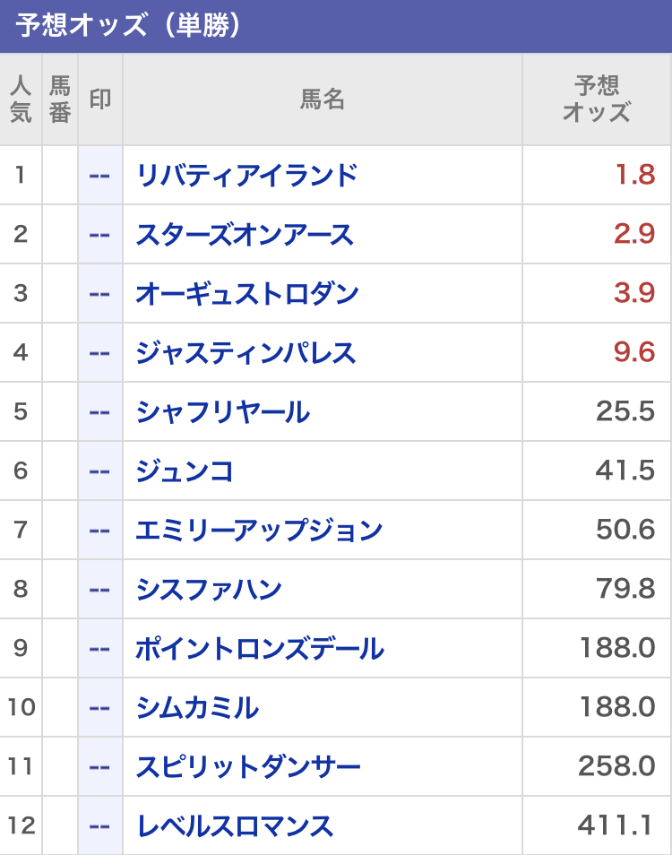The height and width of the screenshot is (855, 672).
Task: Click the 馬名 column header
Action: click(322, 99)
